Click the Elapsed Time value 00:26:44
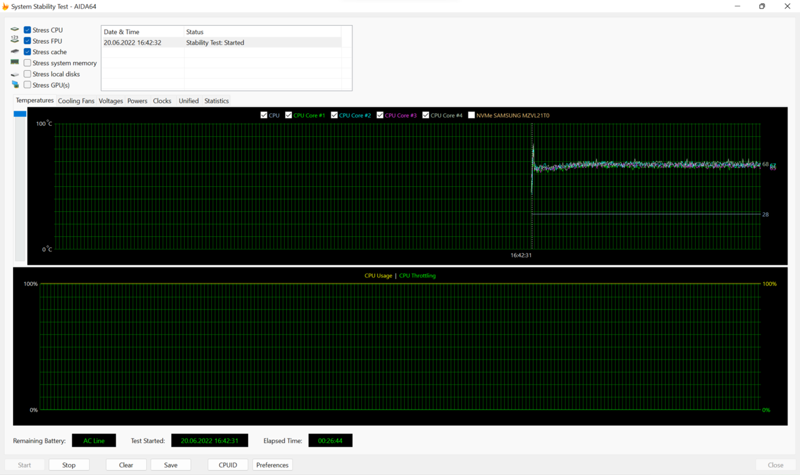 coord(330,441)
